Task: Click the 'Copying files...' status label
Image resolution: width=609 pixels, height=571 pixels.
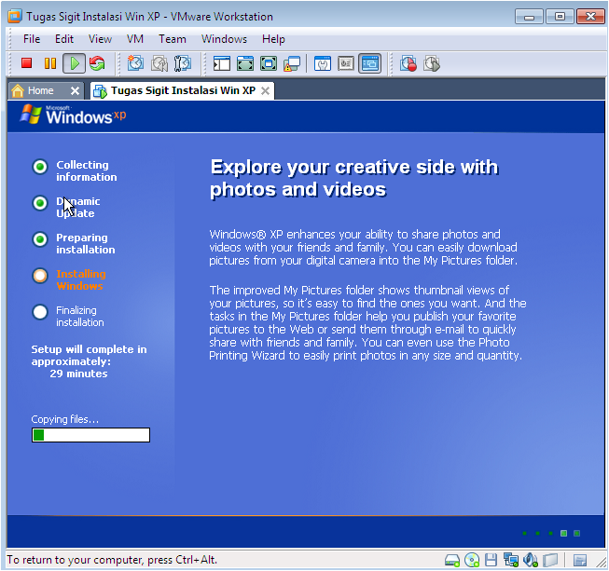Action: click(65, 419)
